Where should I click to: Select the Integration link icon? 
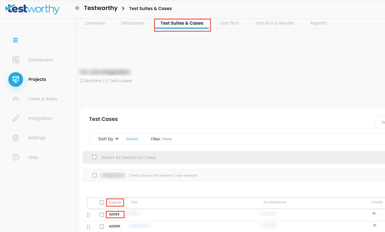pos(15,118)
